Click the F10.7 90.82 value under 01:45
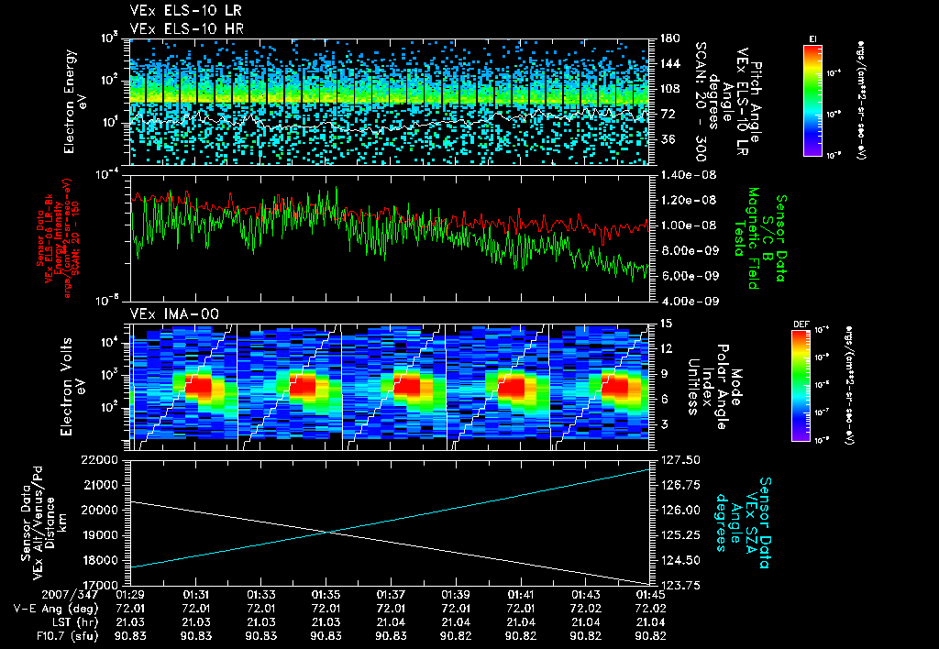939x649 pixels. pos(651,636)
